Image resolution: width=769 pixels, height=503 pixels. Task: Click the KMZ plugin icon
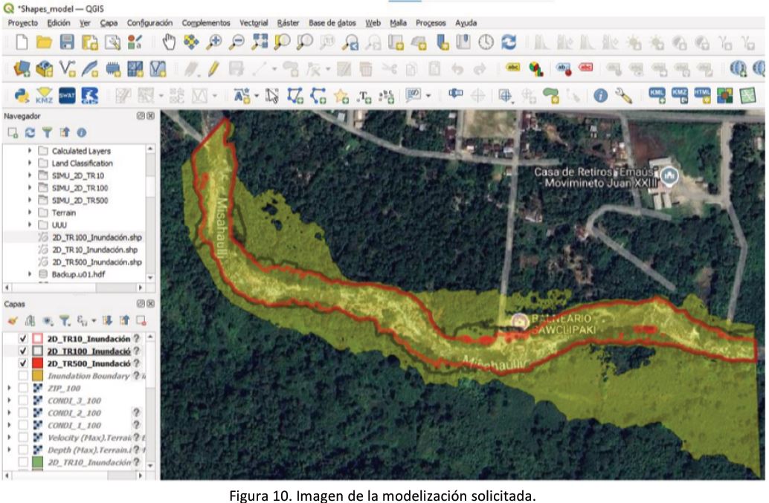pos(45,94)
